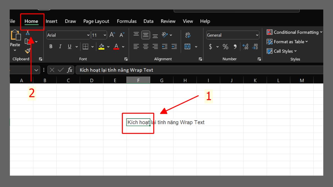Open the General number format dropdown
The height and width of the screenshot is (187, 333).
(257, 35)
